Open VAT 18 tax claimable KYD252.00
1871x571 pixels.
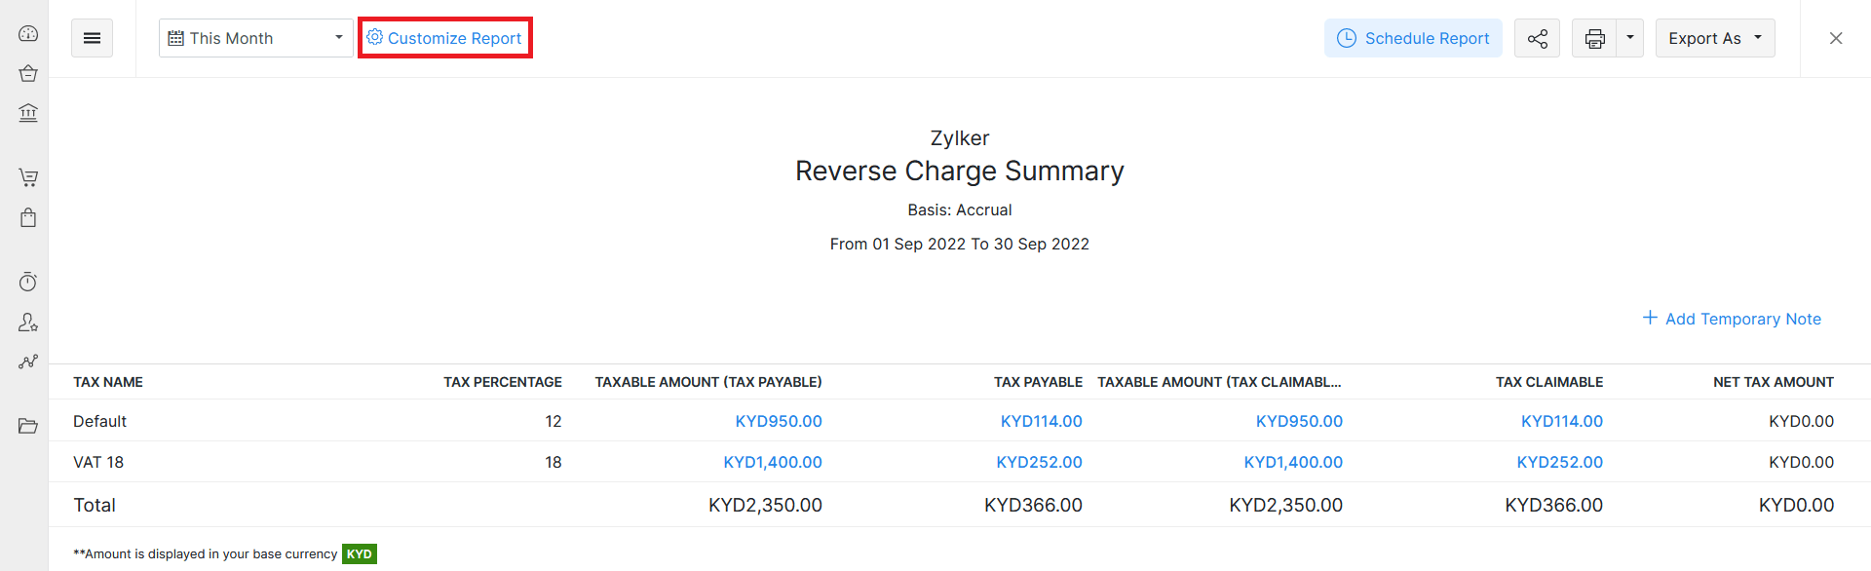tap(1560, 462)
